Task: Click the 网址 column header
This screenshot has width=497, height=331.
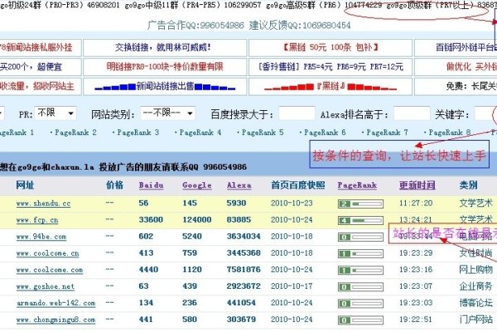Action: [x=25, y=185]
